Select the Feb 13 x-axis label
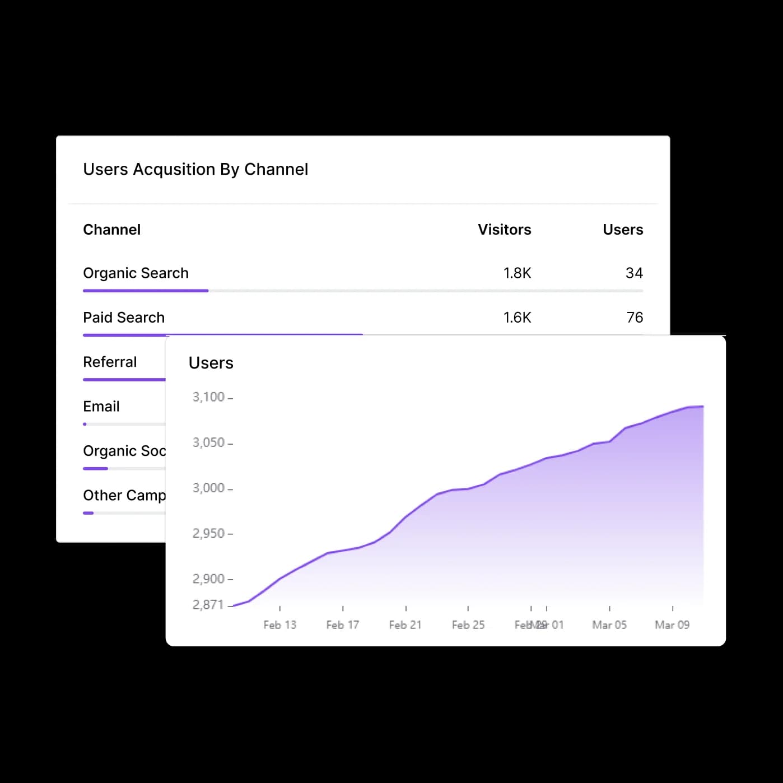The width and height of the screenshot is (783, 783). (279, 624)
